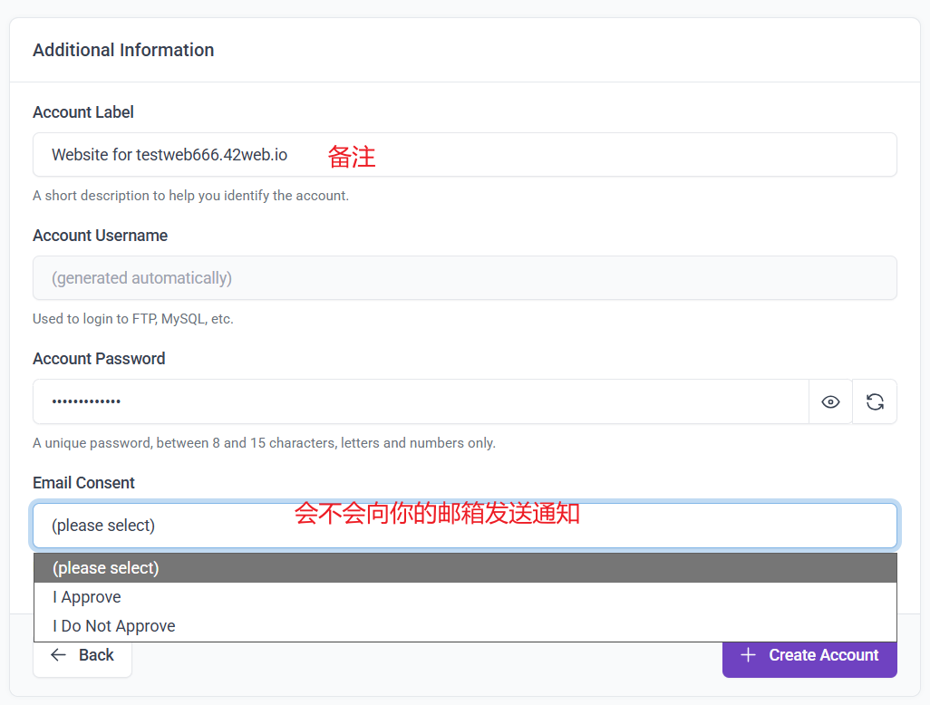Viewport: 930px width, 705px height.
Task: Choose the 'I Approve' option
Action: pos(87,597)
